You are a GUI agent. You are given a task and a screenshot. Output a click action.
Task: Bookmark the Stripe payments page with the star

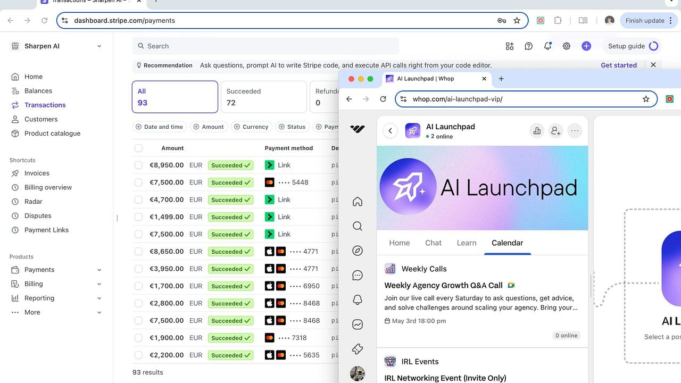coord(517,21)
